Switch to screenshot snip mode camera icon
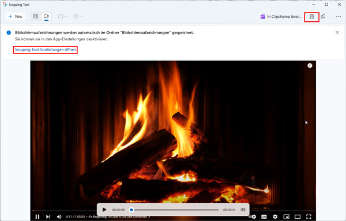This screenshot has height=221, width=346. click(x=36, y=16)
